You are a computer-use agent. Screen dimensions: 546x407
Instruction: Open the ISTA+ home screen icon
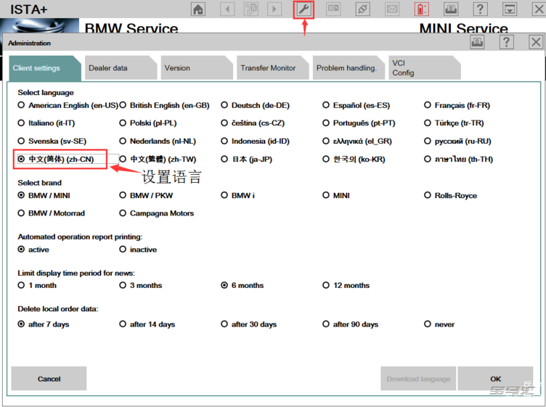tap(198, 9)
